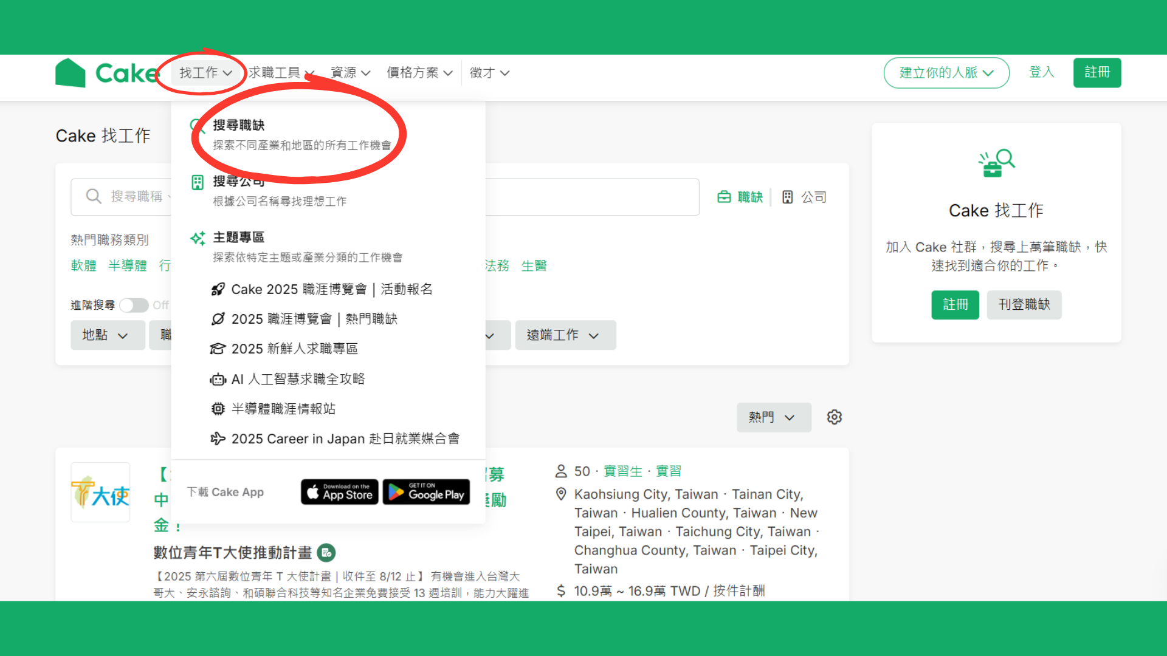The width and height of the screenshot is (1167, 656).
Task: Open the 熱門 sort dropdown
Action: click(773, 417)
